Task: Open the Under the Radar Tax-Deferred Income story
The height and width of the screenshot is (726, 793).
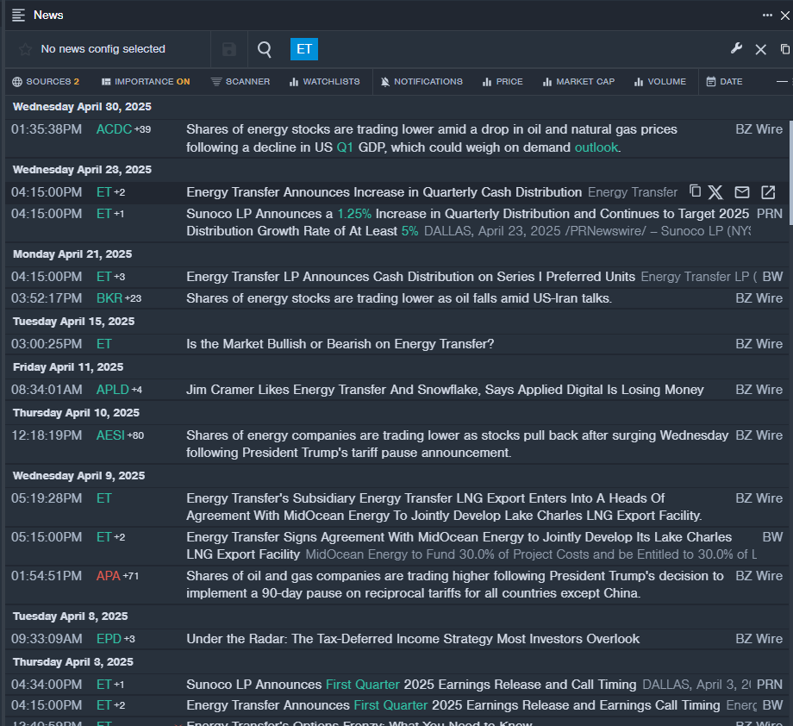Action: pos(413,639)
